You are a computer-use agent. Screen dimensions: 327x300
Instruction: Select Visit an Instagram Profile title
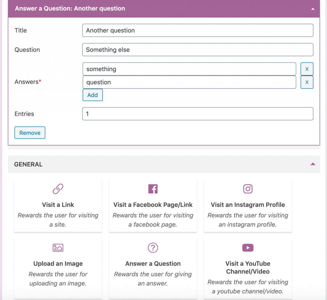click(248, 205)
